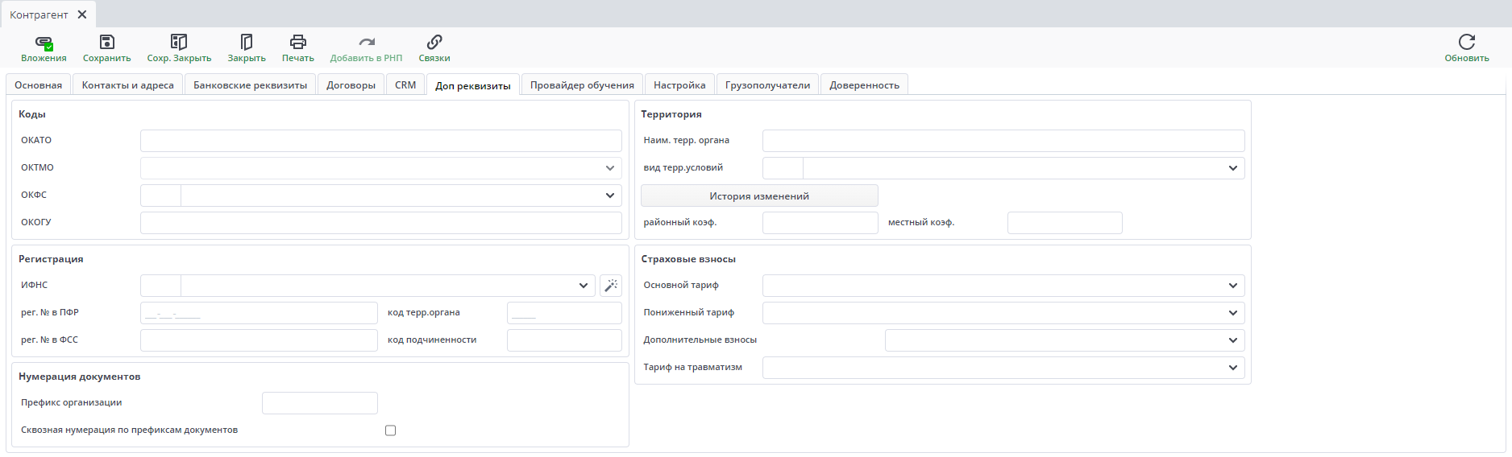Click into the ОКАТО input field
Screen dimensions: 1512x457
(x=381, y=141)
